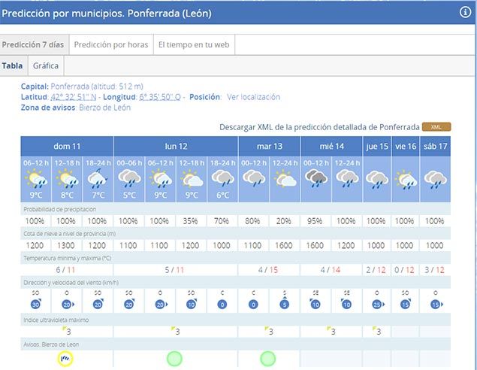Select the Gráfica tab
The width and height of the screenshot is (477, 370).
coord(46,66)
